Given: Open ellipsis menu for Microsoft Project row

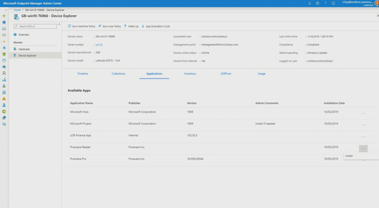Looking at the screenshot, I should [x=363, y=125].
